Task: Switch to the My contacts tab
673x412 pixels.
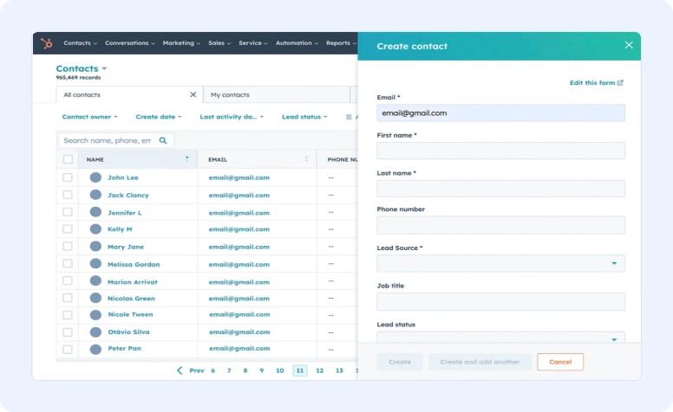Action: 276,94
